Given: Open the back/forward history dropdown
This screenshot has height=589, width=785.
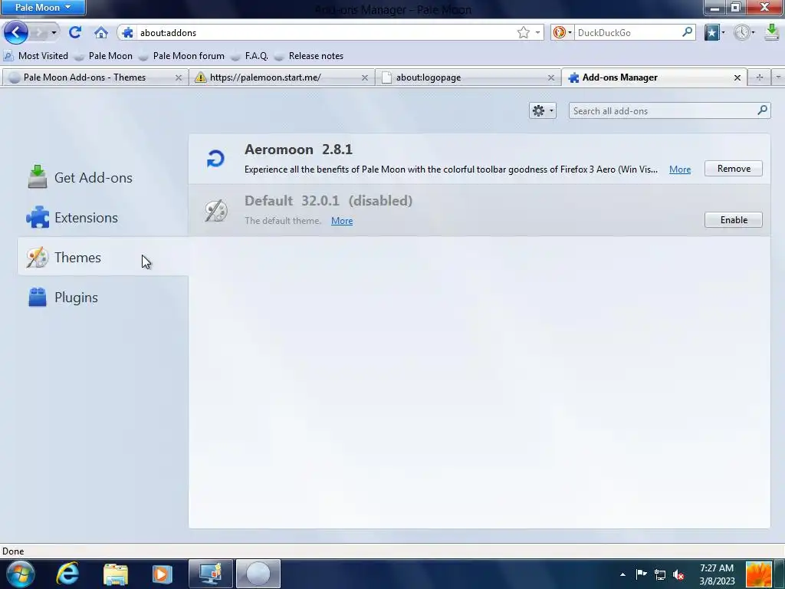Looking at the screenshot, I should [54, 32].
